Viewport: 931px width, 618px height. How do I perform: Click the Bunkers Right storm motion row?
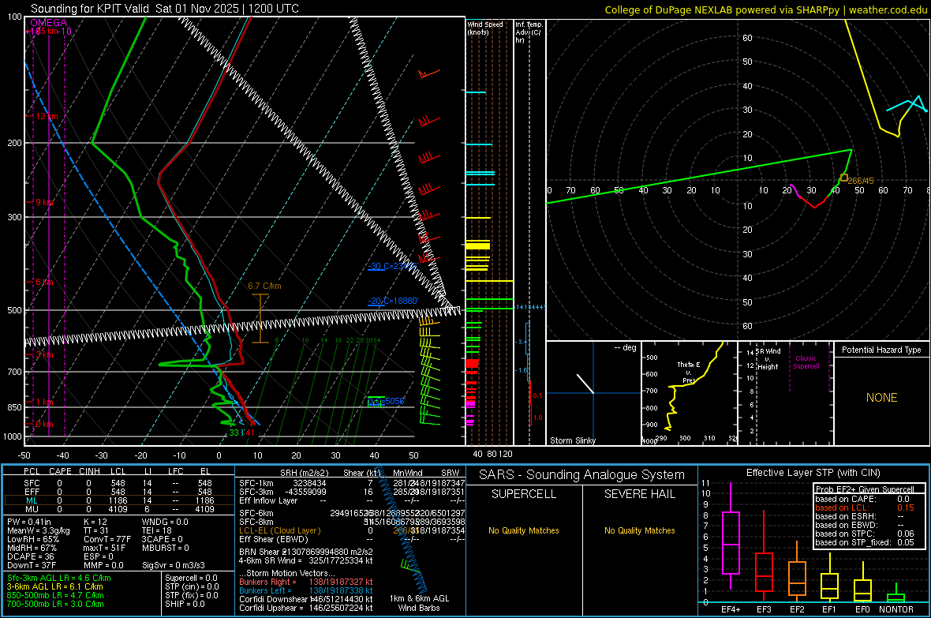tap(306, 582)
